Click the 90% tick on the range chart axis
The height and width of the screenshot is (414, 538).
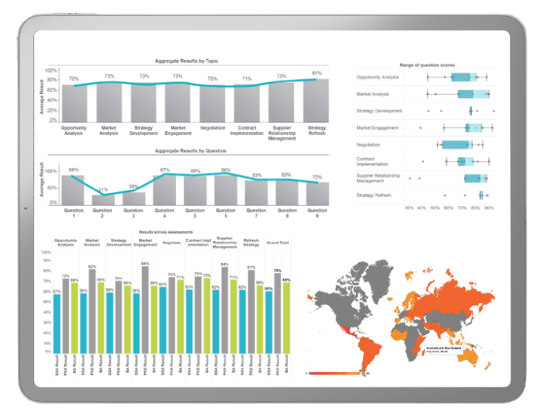point(489,208)
